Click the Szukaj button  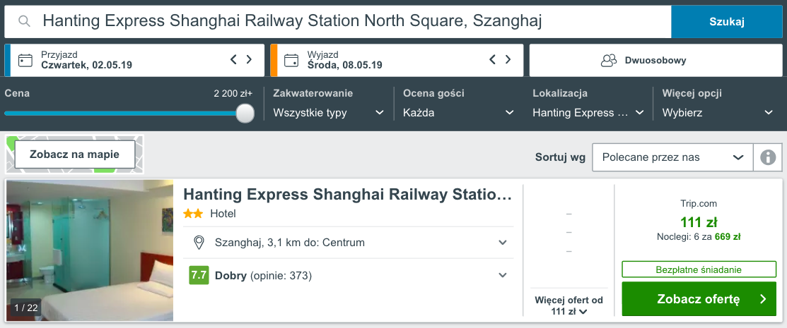(727, 22)
